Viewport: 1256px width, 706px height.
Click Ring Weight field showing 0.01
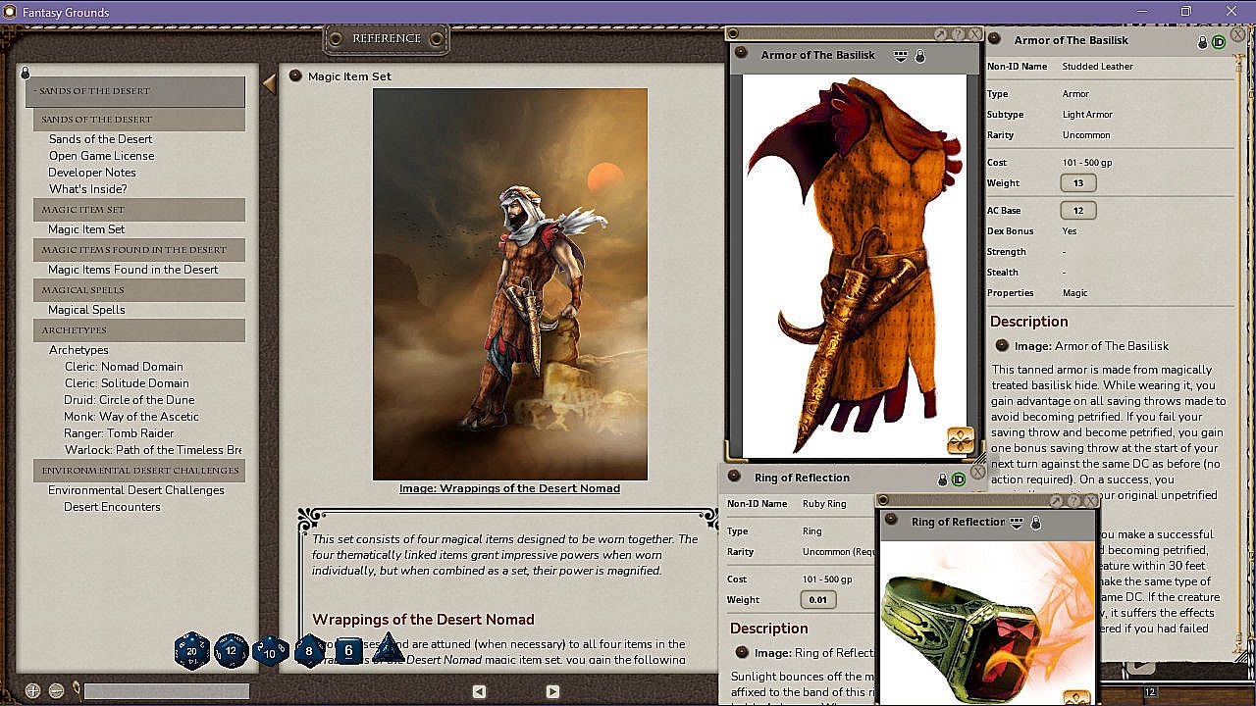818,600
